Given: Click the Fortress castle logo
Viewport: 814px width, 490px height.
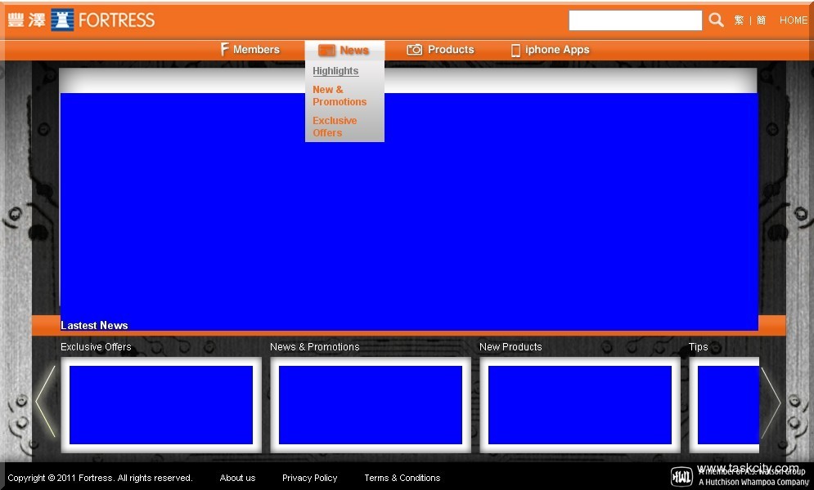Looking at the screenshot, I should click(62, 20).
